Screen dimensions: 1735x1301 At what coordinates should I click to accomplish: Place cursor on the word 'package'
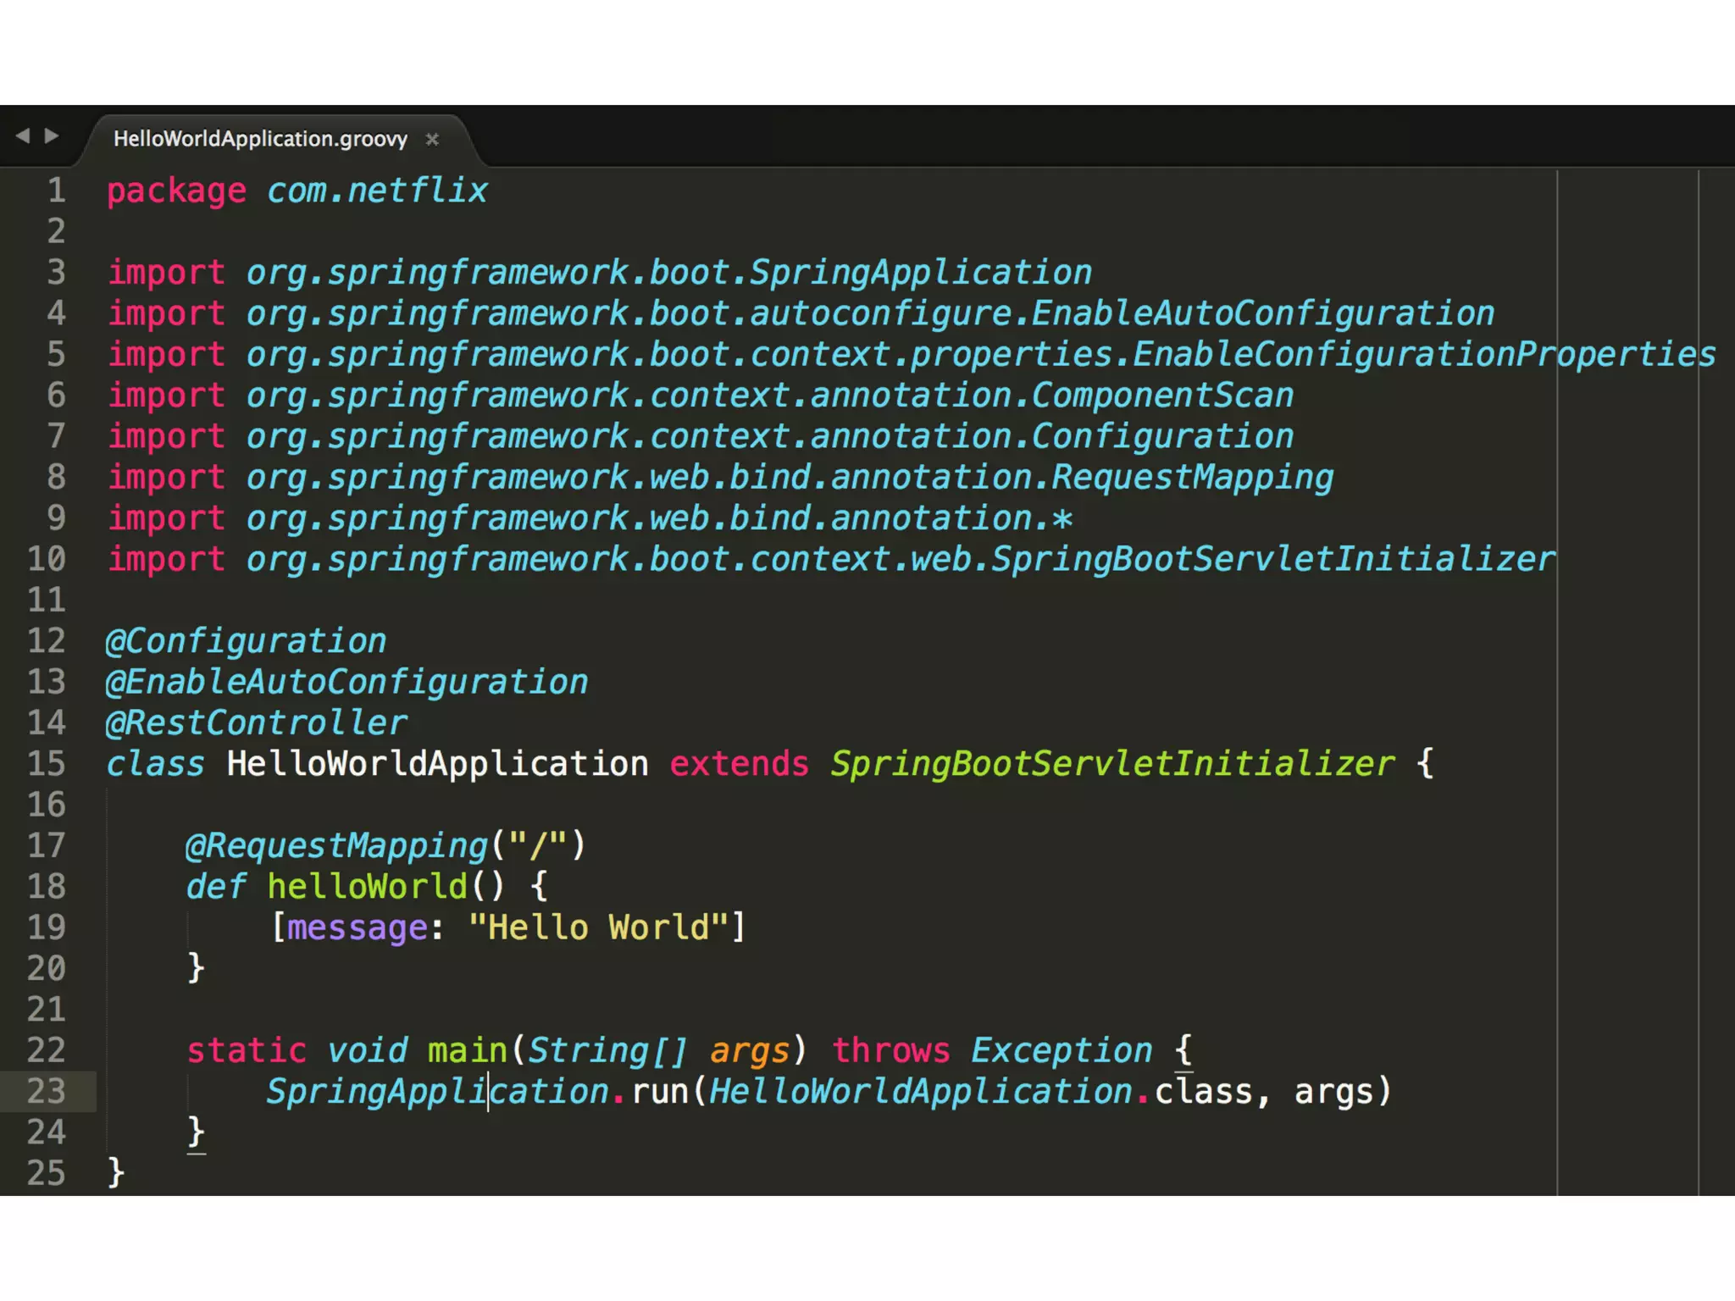point(176,191)
